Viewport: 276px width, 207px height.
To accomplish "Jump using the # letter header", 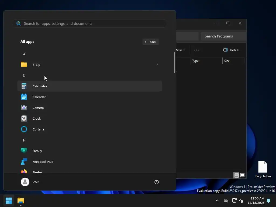I will pyautogui.click(x=24, y=54).
